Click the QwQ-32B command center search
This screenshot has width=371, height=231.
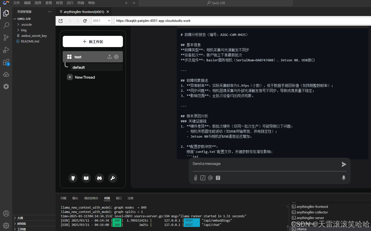[x=216, y=3]
